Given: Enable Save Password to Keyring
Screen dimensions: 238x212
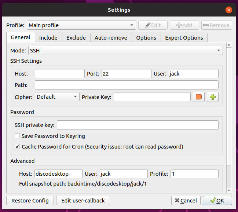Looking at the screenshot, I should tap(17, 136).
